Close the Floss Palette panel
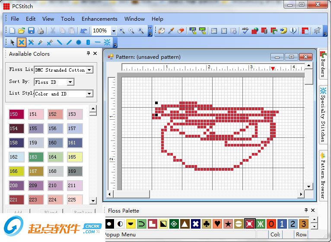331x242 pixels. 313,210
